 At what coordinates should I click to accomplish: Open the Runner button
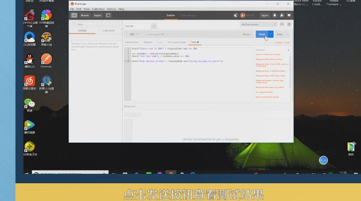(85, 16)
